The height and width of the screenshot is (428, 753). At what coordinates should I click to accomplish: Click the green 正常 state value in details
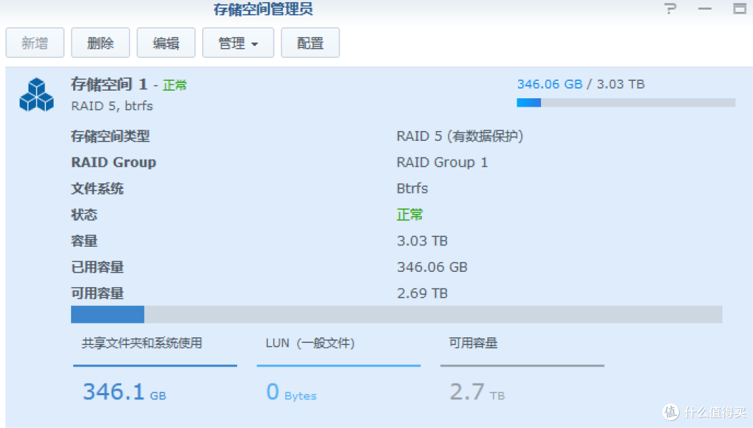410,215
